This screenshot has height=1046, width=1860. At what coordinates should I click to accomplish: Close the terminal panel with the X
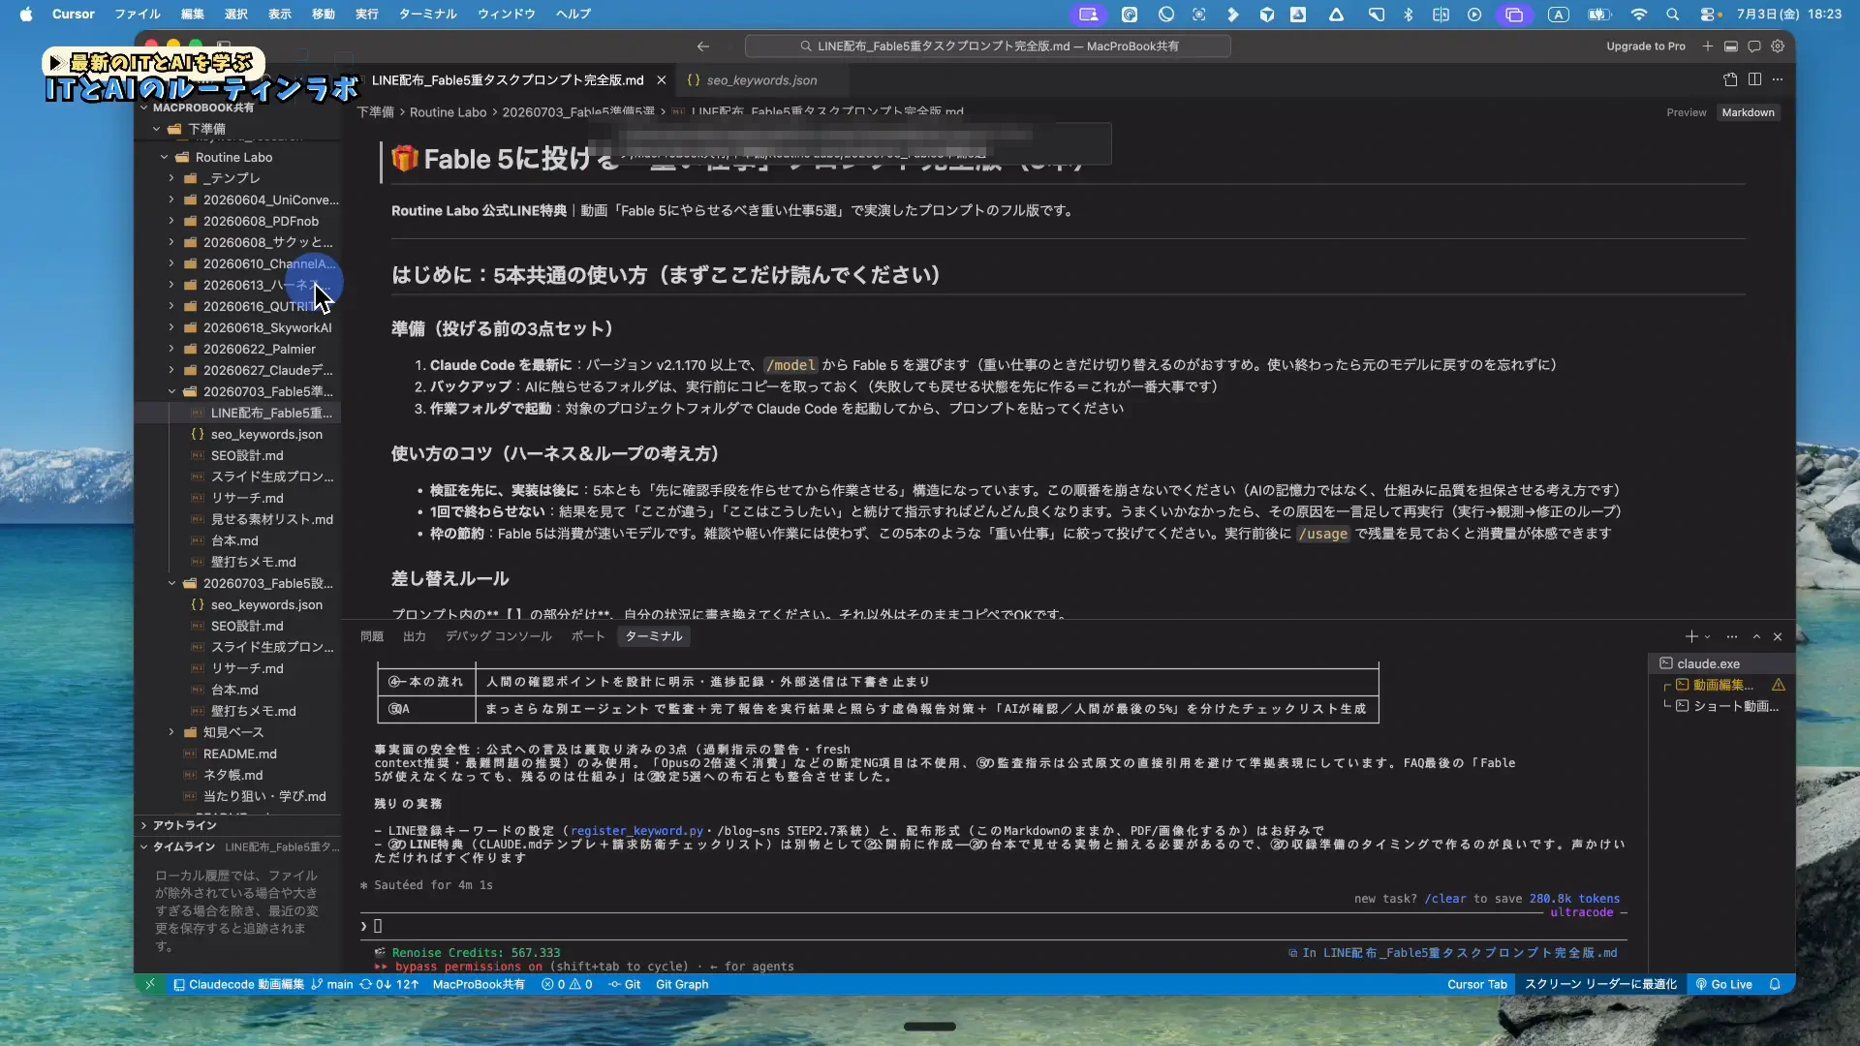click(x=1778, y=636)
